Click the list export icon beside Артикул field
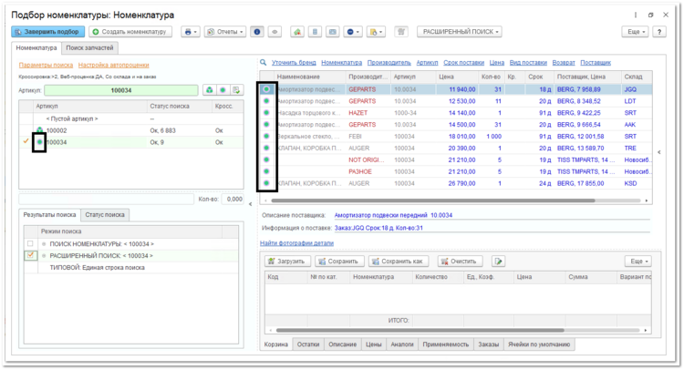 click(x=236, y=90)
